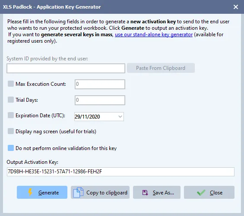Image resolution: width=244 pixels, height=216 pixels.
Task: Click the Generate button label
Action: [x=48, y=193]
